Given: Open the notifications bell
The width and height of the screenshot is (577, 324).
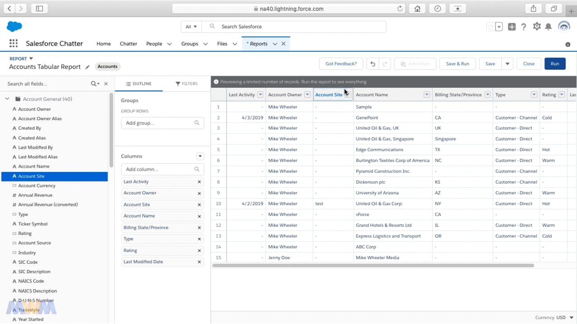Looking at the screenshot, I should click(x=548, y=27).
